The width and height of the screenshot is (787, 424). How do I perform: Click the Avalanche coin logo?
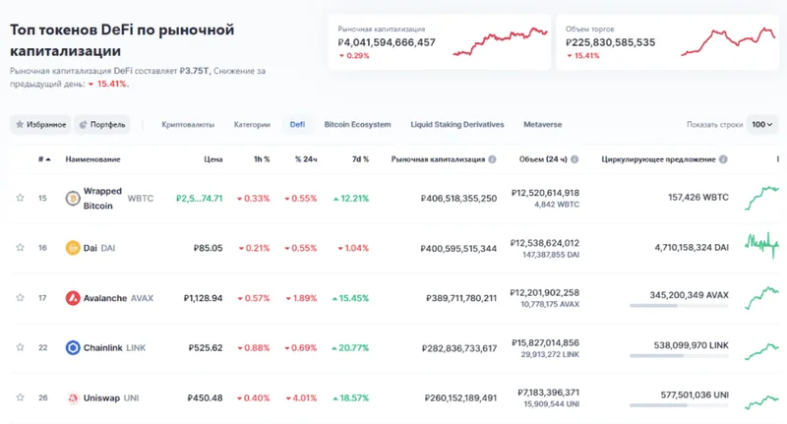[x=72, y=298]
